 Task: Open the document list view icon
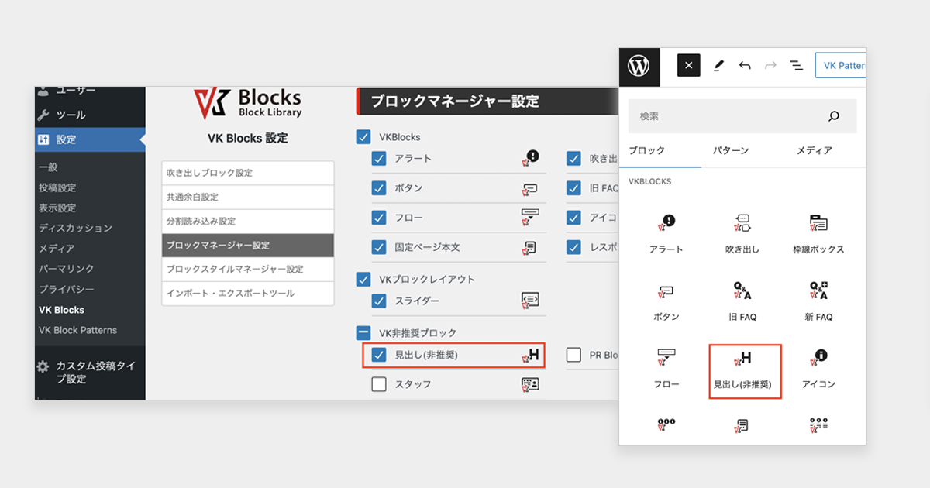coord(796,66)
